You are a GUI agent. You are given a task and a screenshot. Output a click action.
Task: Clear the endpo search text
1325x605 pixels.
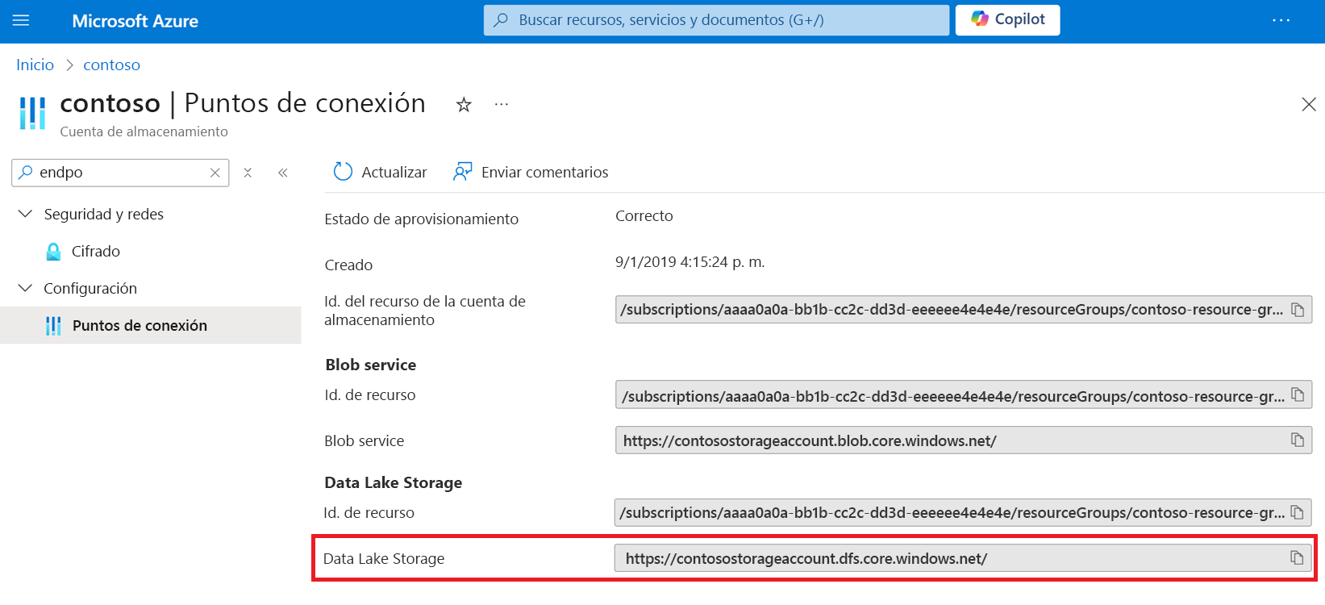tap(215, 173)
